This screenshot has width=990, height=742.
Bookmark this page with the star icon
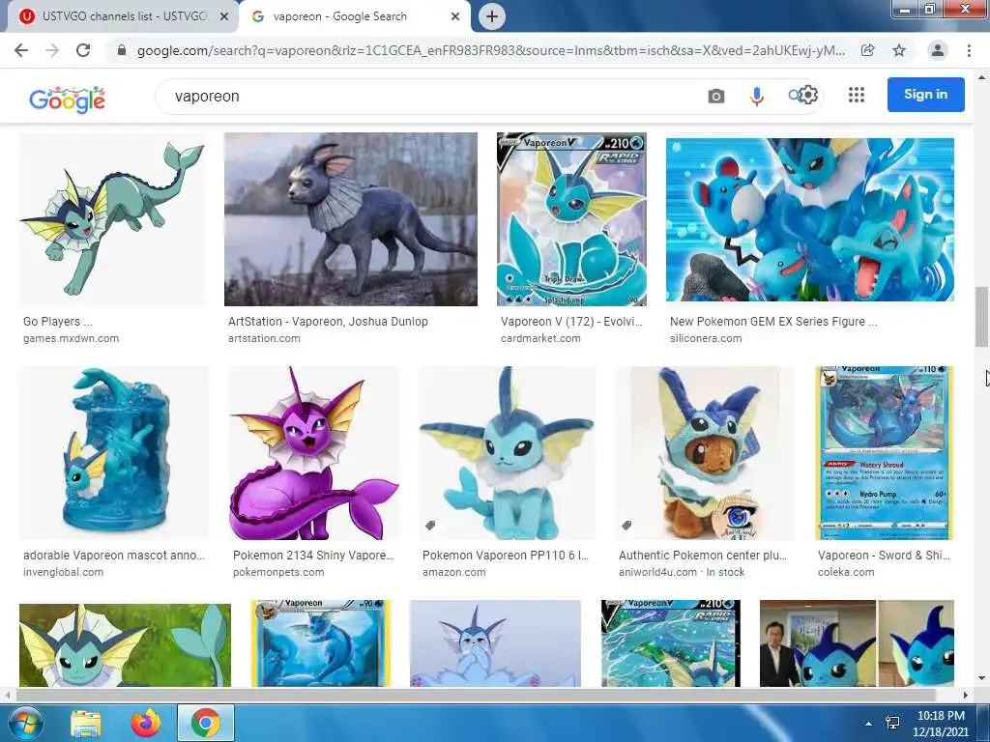[x=899, y=50]
